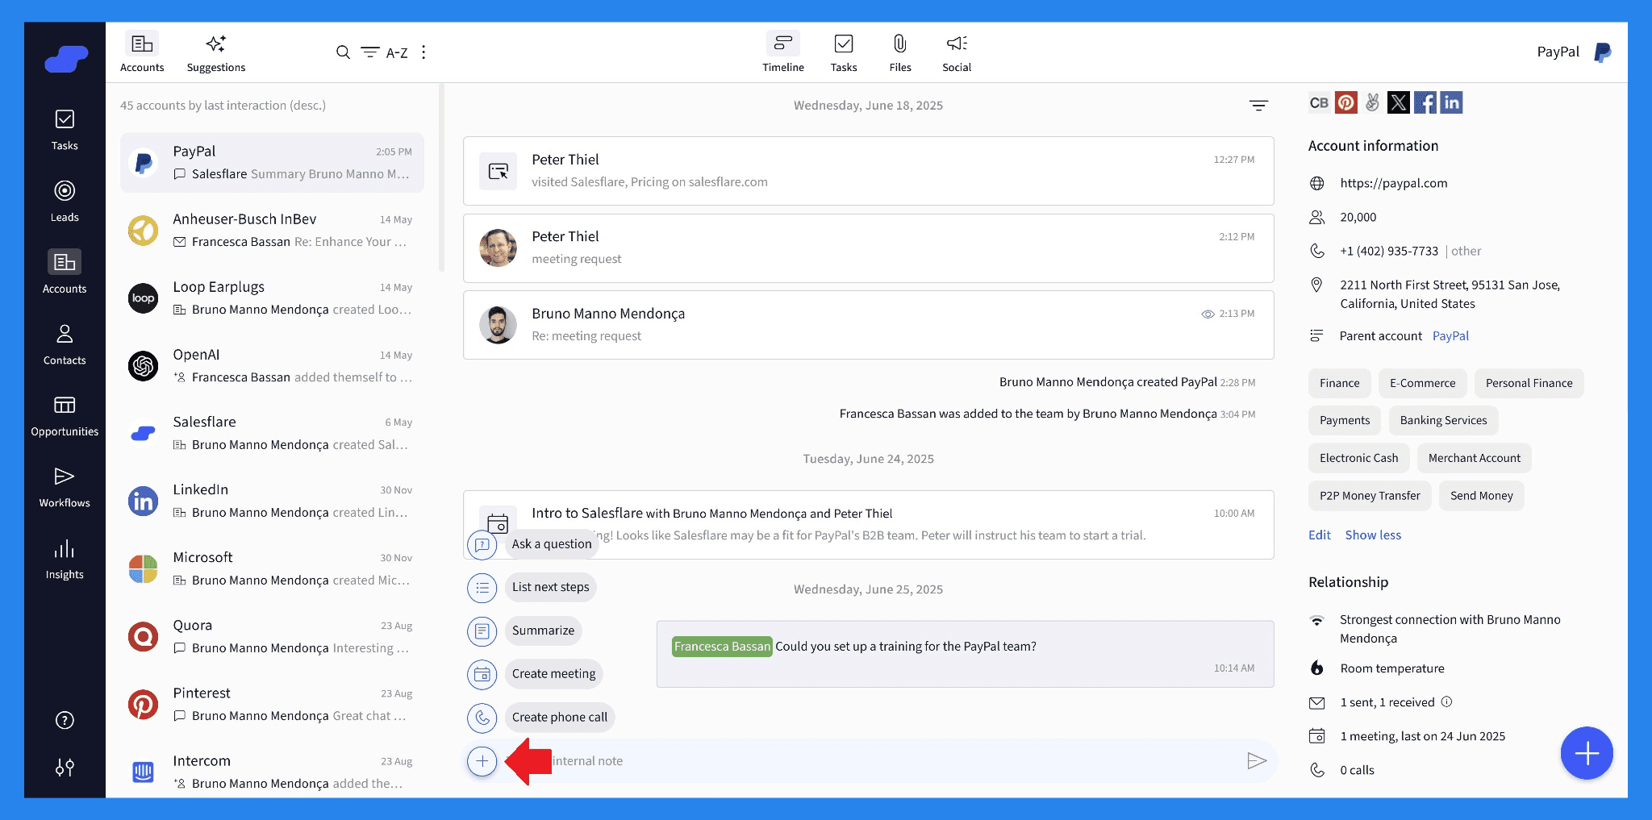
Task: Open Intro to Salesflare meeting entry
Action: coord(868,525)
